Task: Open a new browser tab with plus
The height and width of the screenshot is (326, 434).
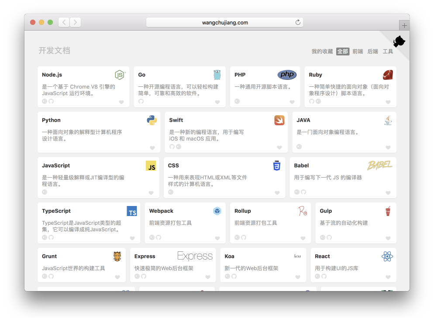Action: tap(404, 25)
